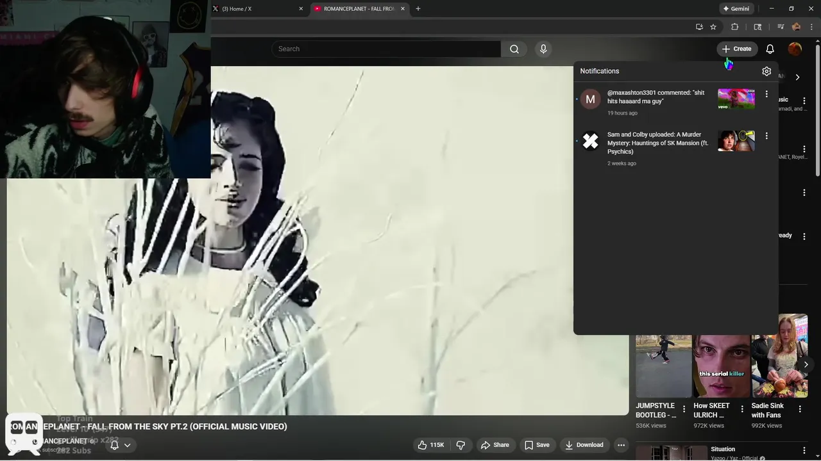Focus the YouTube search box
821x461 pixels.
tap(387, 49)
